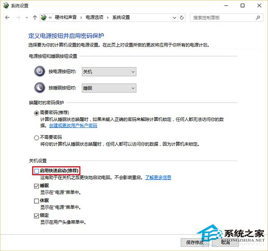Click 电源按钮和睡眠按钮设置 section label
268x251 pixels.
53,56
